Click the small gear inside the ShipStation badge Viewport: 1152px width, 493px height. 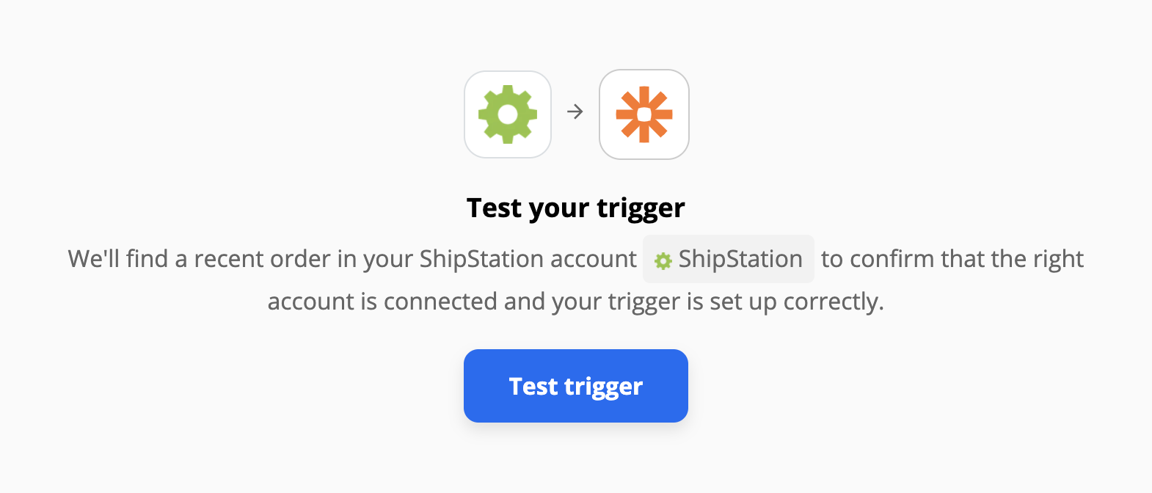664,259
